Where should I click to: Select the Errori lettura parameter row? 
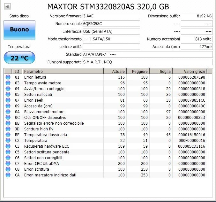click(x=106, y=77)
